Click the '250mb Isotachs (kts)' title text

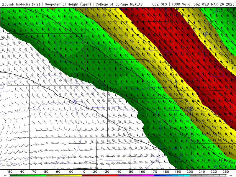point(21,4)
